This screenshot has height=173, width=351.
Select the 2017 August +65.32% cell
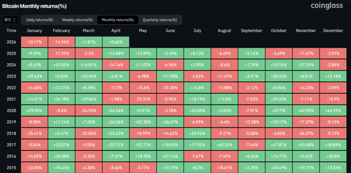(x=224, y=144)
